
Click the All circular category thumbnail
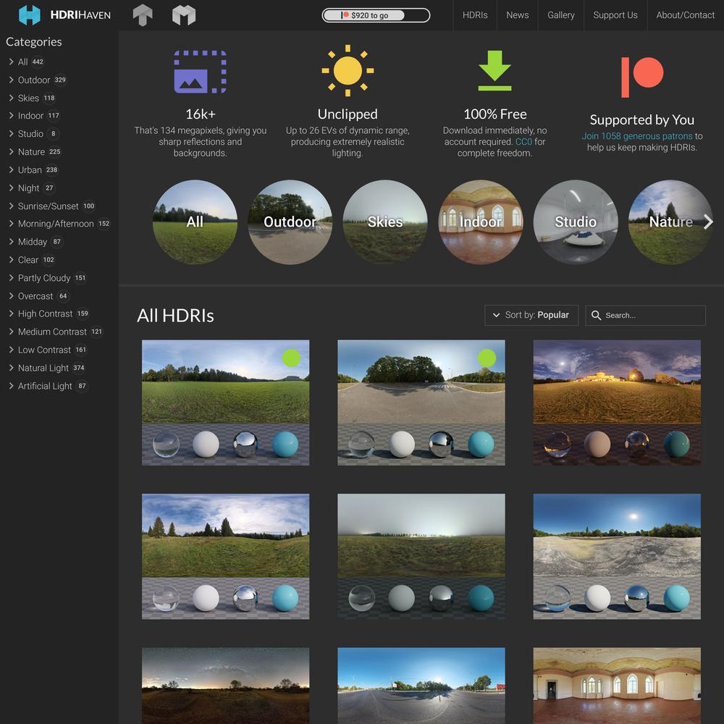195,222
